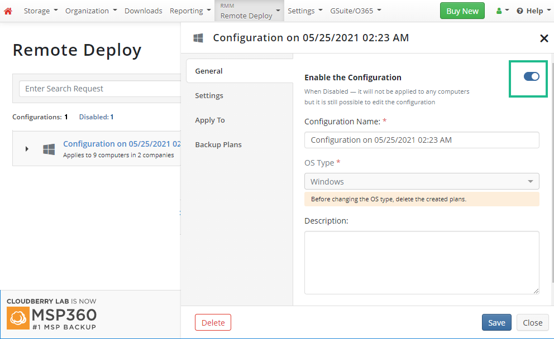Click the Help question mark icon

tap(520, 11)
